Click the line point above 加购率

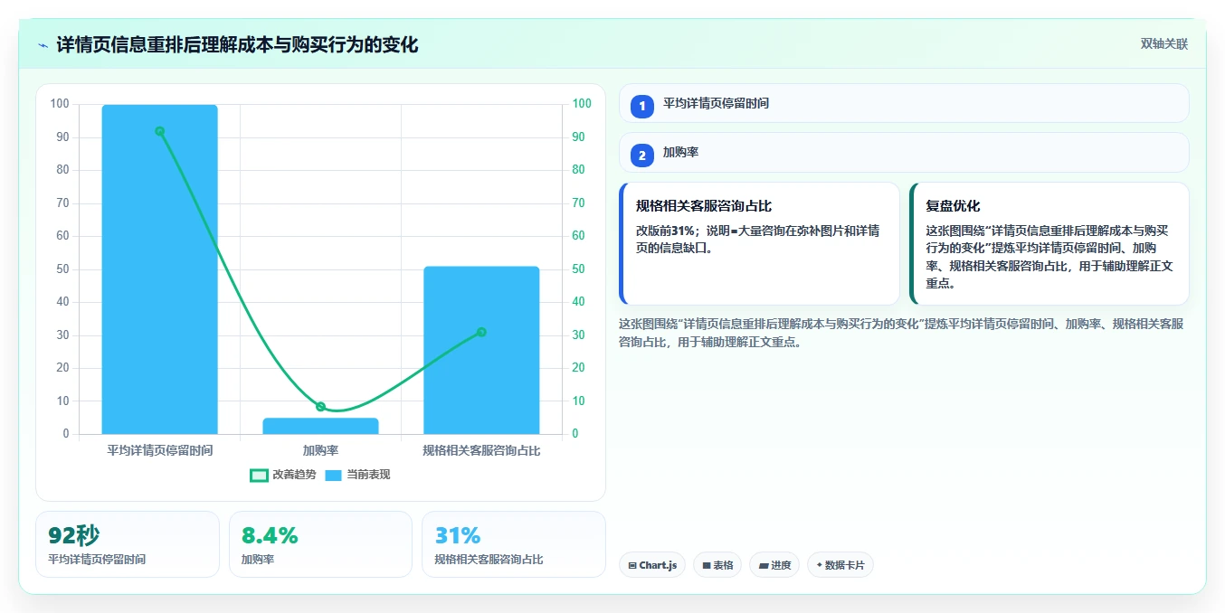pyautogui.click(x=320, y=407)
